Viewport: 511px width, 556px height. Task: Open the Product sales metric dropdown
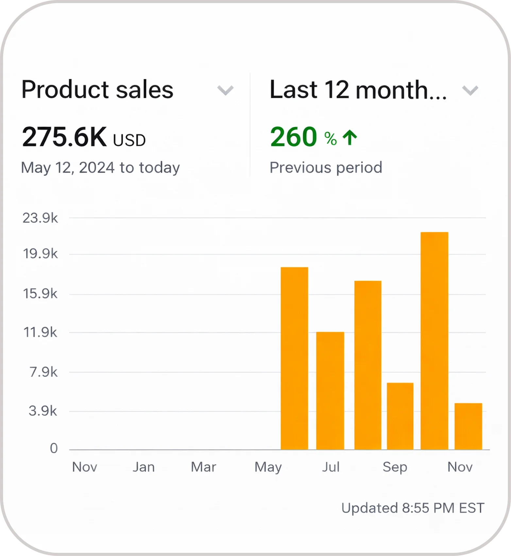[x=128, y=90]
